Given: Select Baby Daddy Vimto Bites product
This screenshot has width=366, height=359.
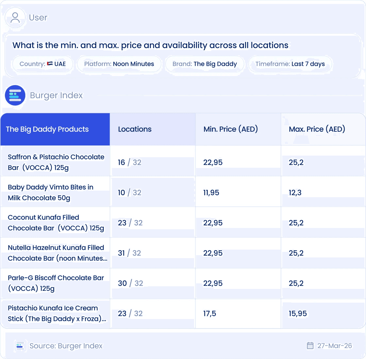Looking at the screenshot, I should click(x=51, y=192).
